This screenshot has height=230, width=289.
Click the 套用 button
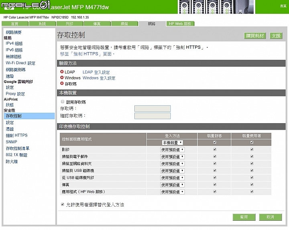point(244,217)
